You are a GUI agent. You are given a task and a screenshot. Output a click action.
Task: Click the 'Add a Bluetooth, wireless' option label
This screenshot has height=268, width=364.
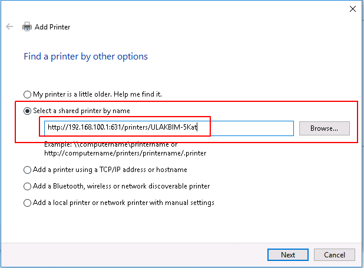pyautogui.click(x=121, y=186)
